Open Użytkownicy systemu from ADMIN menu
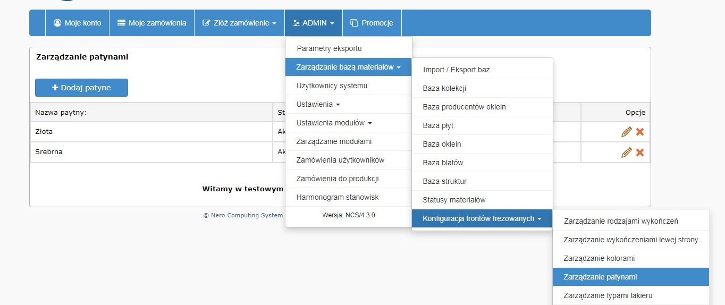 (332, 86)
